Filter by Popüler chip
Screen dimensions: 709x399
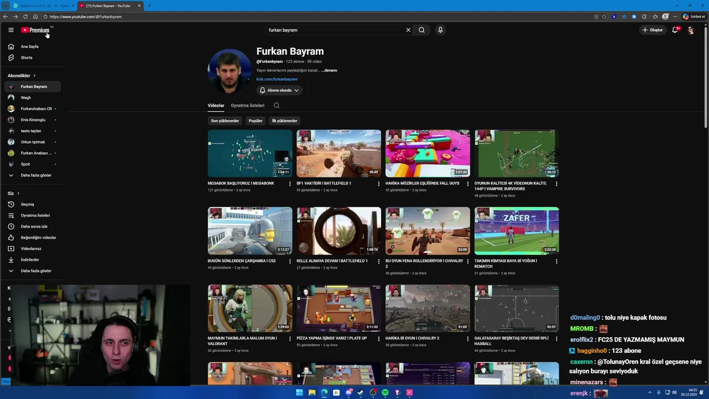(x=255, y=121)
